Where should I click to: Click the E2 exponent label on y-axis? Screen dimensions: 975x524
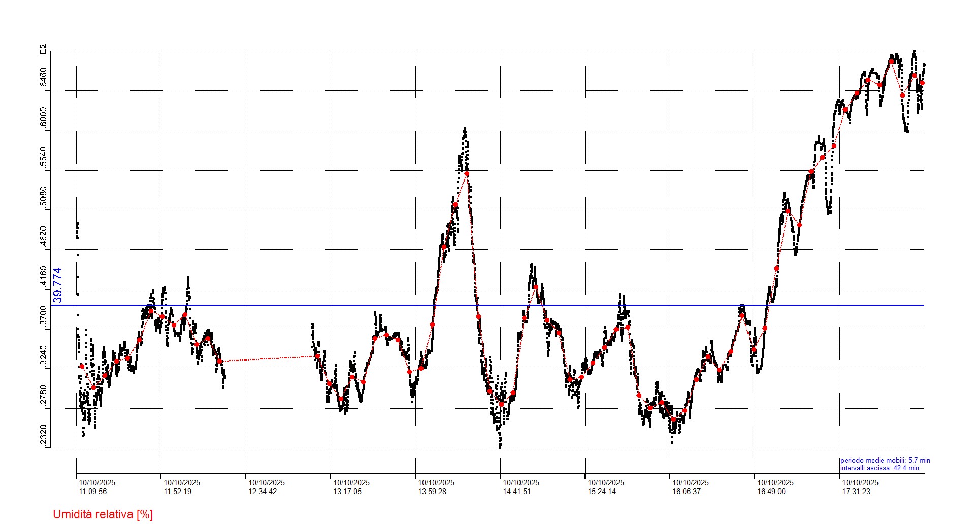44,49
